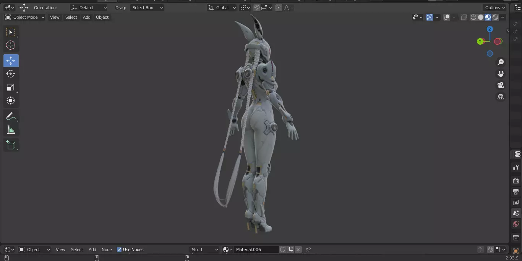
Task: Switch to Solid viewport shading
Action: click(x=481, y=17)
